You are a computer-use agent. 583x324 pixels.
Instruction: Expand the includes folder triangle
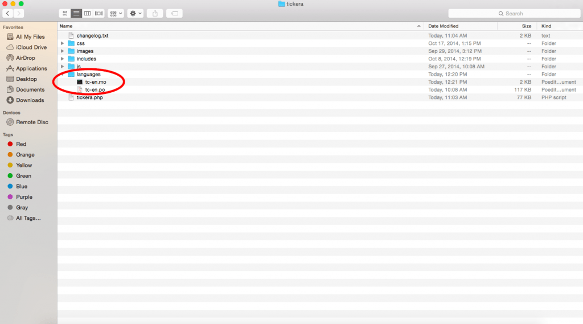pos(63,59)
